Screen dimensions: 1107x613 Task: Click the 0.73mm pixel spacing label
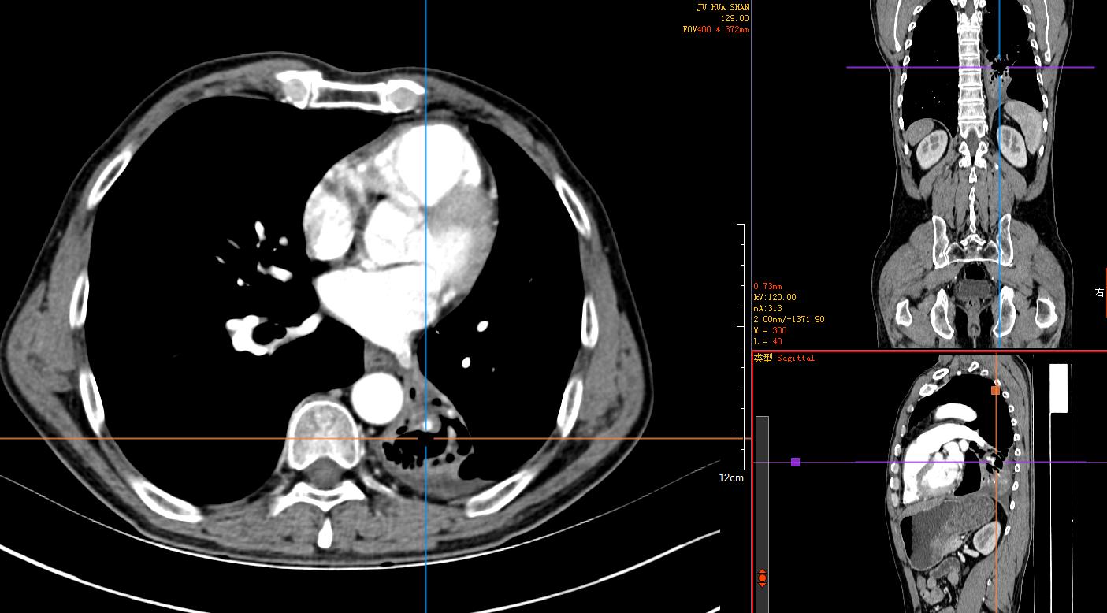[x=767, y=286]
